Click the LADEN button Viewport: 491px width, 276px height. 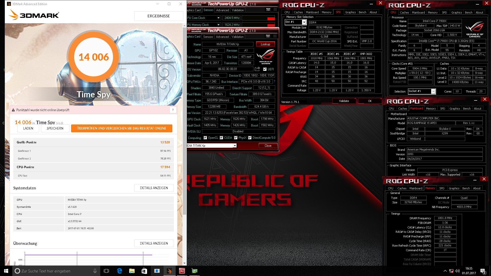click(x=28, y=128)
